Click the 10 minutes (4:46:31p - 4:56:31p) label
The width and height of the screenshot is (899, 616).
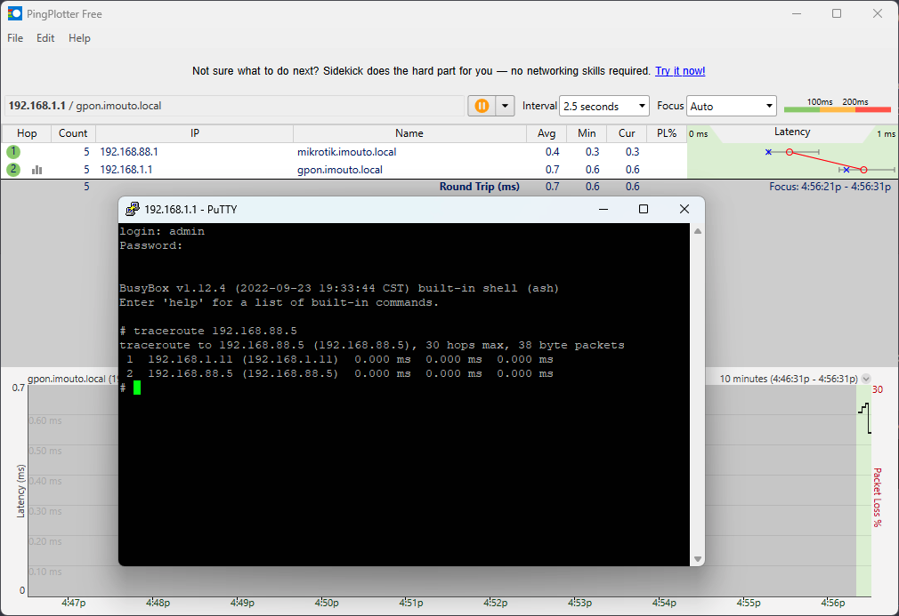(789, 379)
